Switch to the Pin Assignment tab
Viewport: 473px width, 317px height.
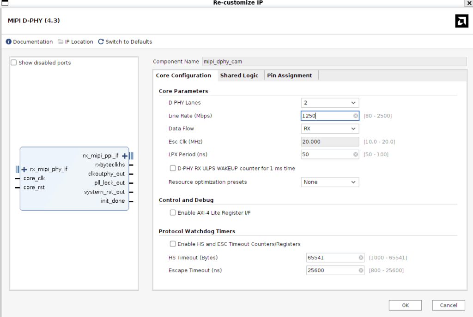coord(289,76)
